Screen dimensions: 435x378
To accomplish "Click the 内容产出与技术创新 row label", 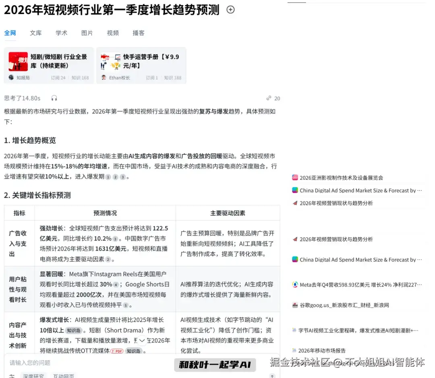I will pyautogui.click(x=18, y=335).
